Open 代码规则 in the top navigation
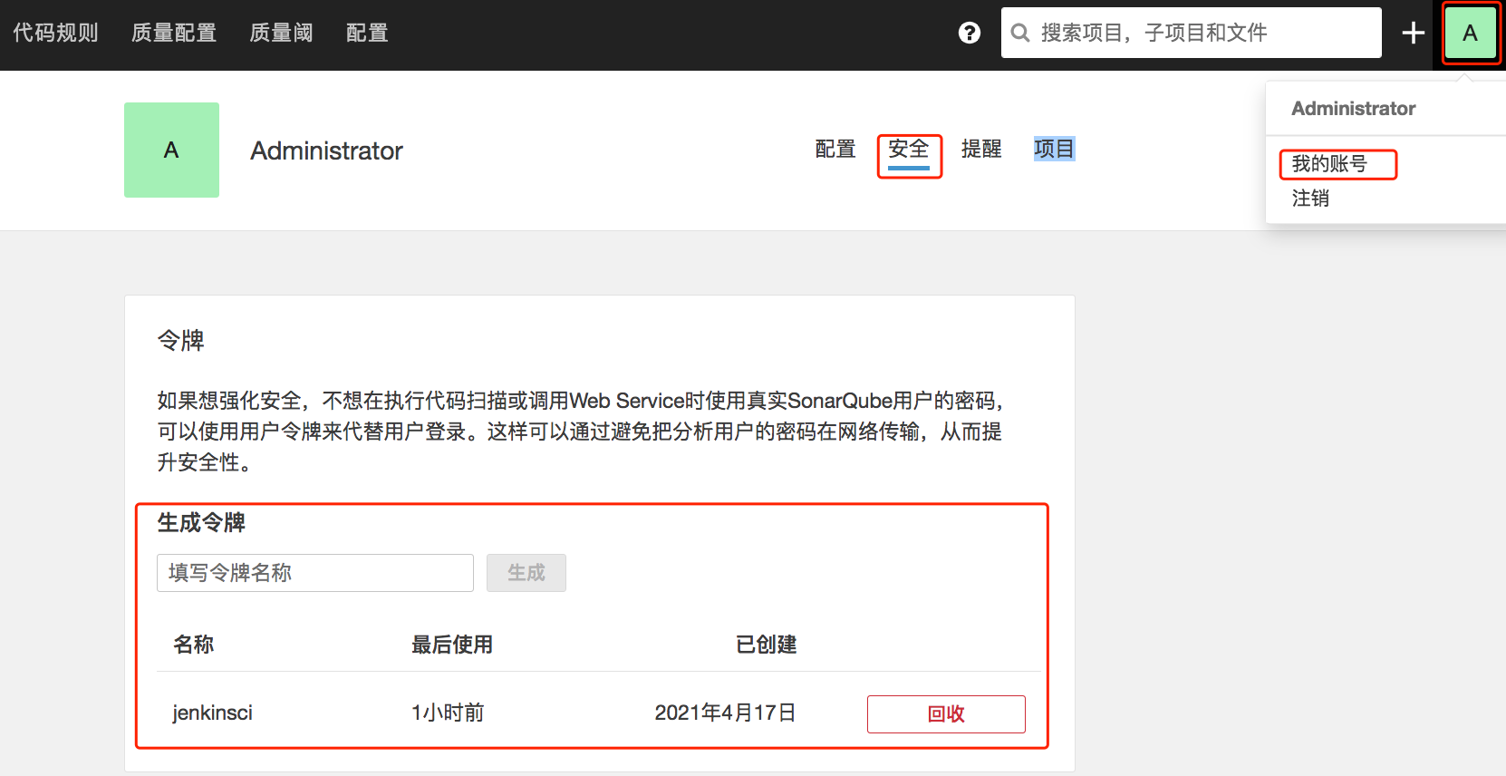The height and width of the screenshot is (776, 1506). pyautogui.click(x=55, y=33)
